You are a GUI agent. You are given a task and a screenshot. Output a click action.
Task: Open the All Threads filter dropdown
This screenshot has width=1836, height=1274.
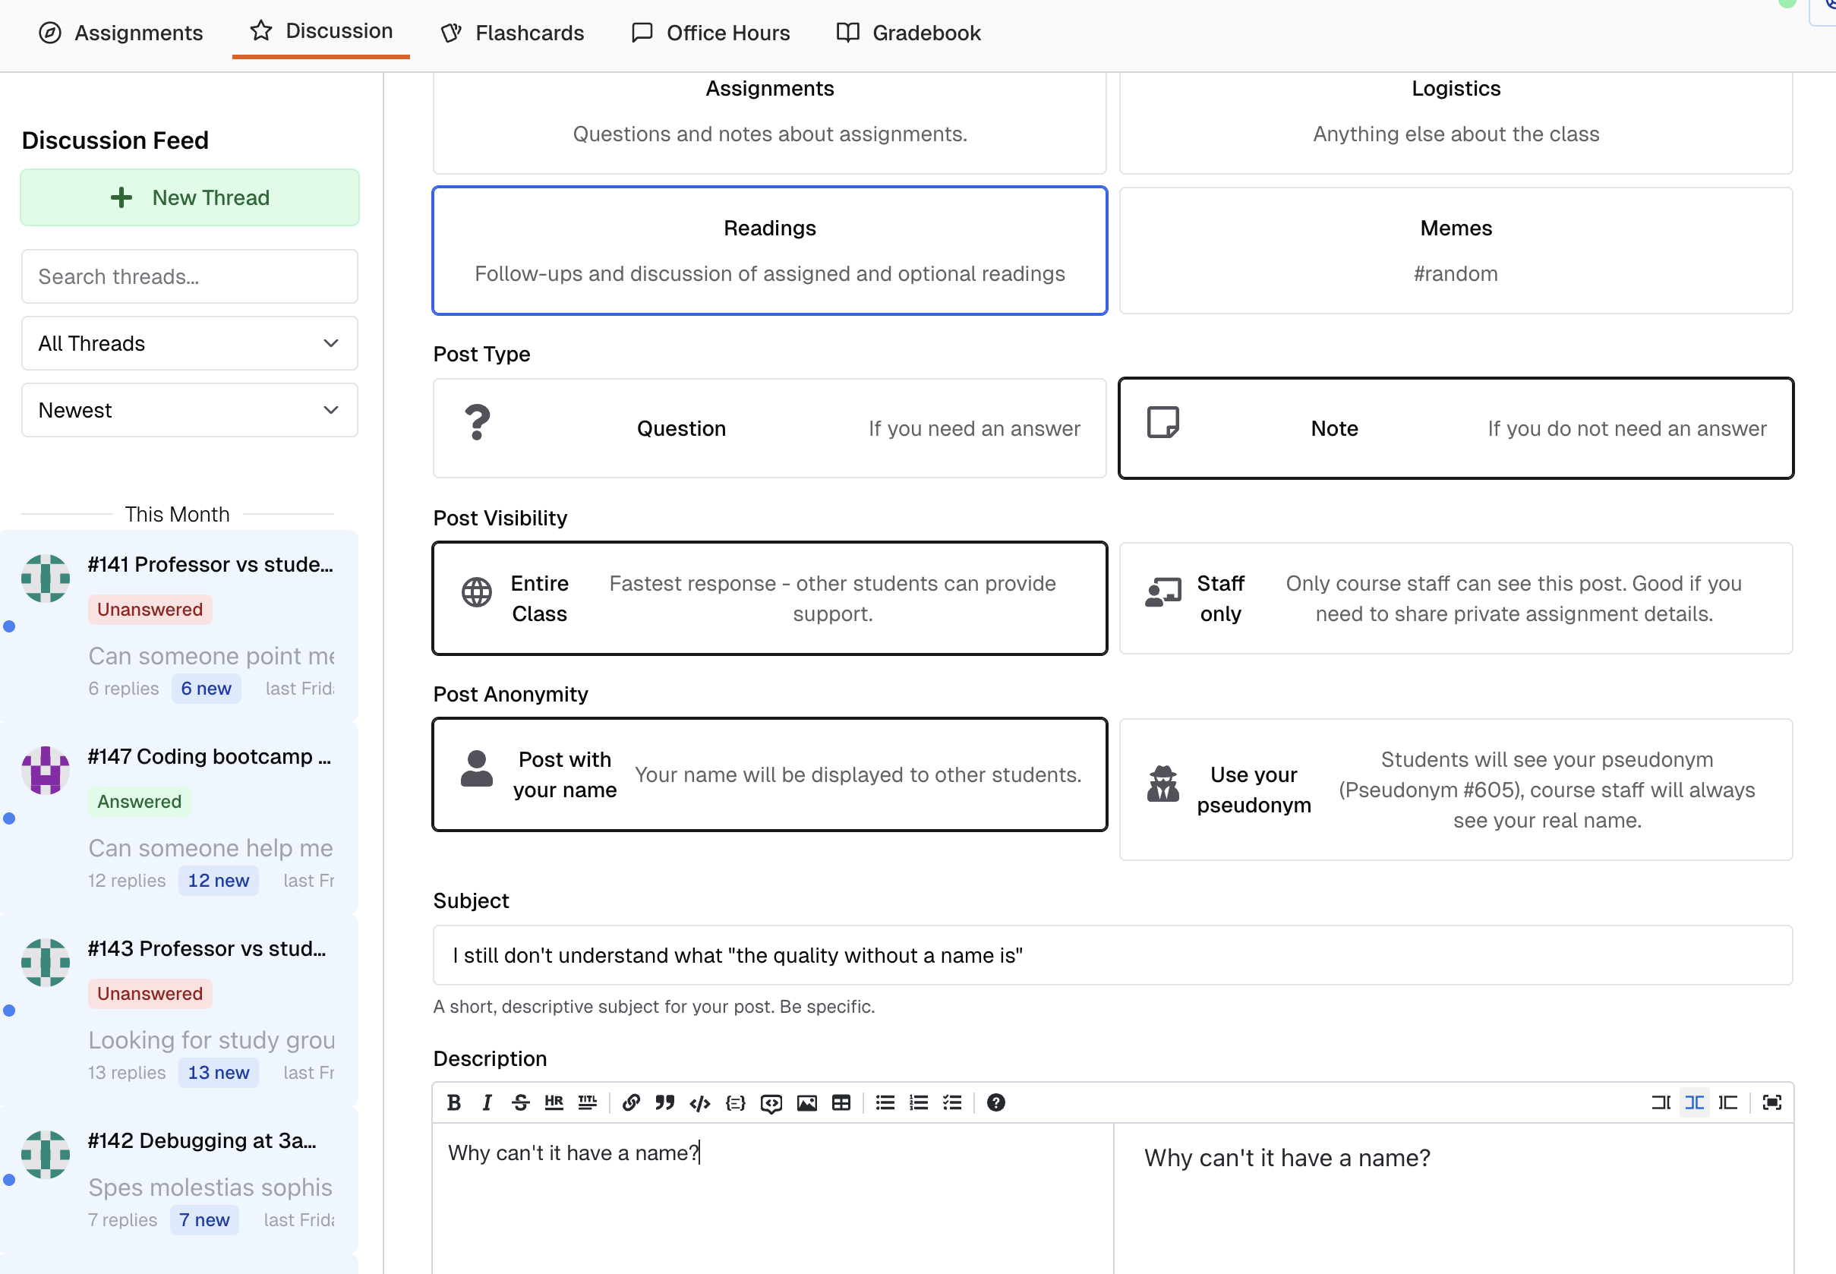tap(189, 343)
